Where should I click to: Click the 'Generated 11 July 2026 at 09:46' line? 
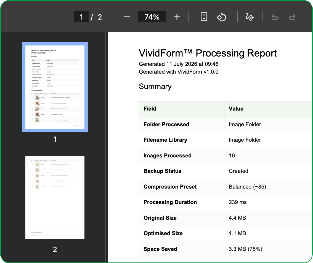[179, 64]
